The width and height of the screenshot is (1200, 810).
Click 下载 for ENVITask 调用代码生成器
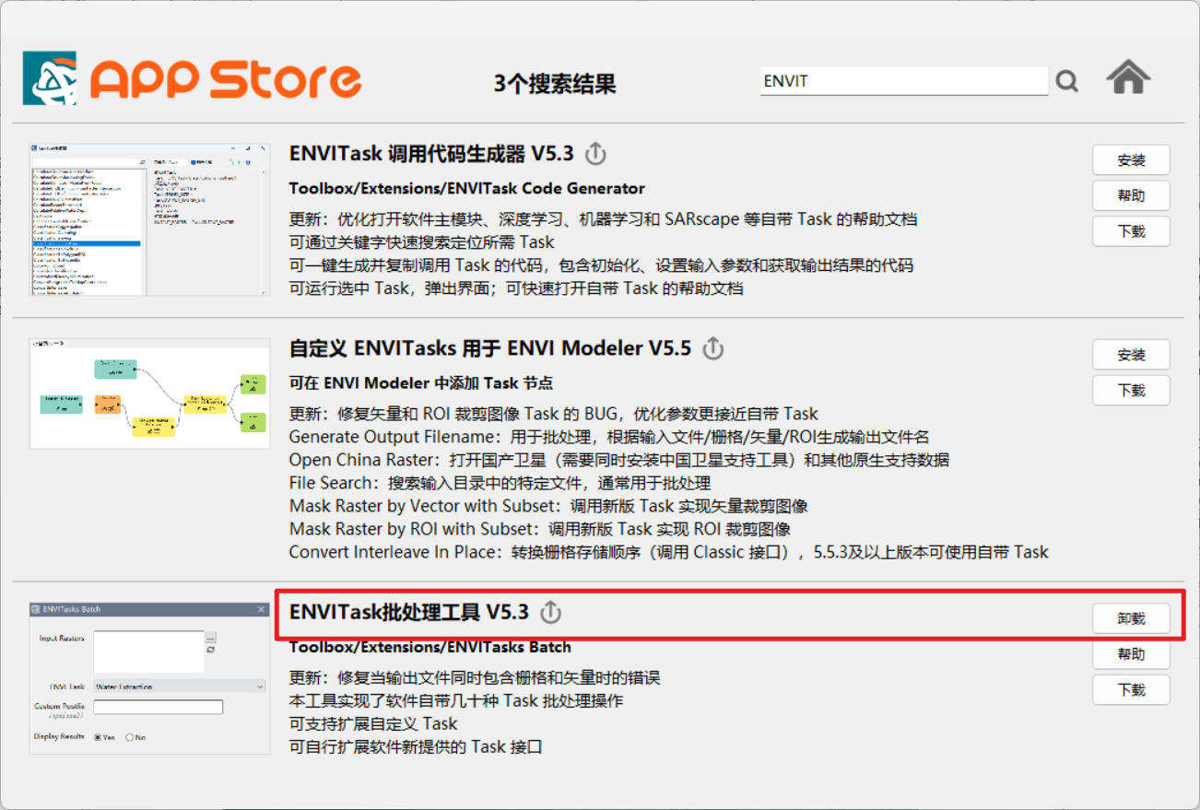pyautogui.click(x=1131, y=231)
